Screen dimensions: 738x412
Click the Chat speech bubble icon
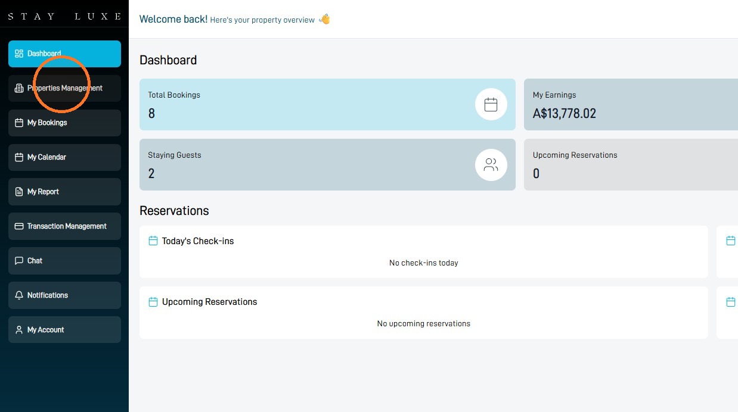click(19, 261)
